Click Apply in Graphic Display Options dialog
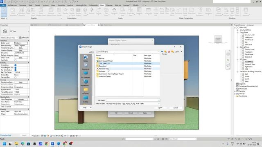The width and height of the screenshot is (262, 147). (x=145, y=113)
